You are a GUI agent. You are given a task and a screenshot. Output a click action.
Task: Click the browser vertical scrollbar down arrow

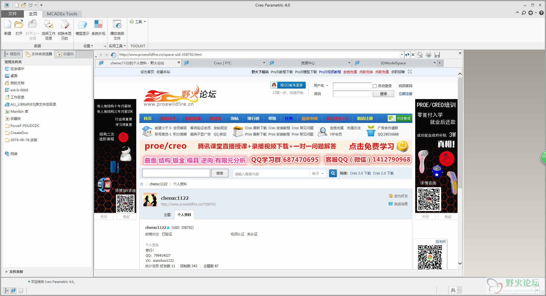tap(460, 263)
